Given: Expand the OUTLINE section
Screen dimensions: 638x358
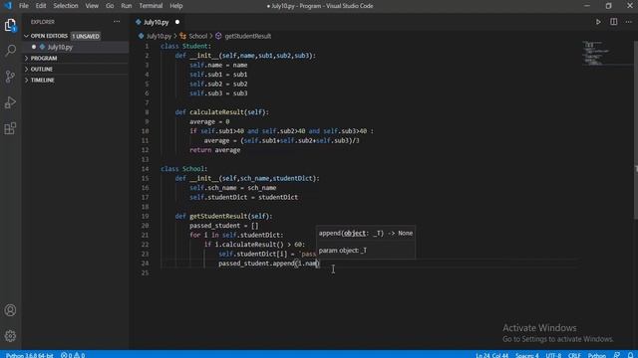Looking at the screenshot, I should (42, 69).
